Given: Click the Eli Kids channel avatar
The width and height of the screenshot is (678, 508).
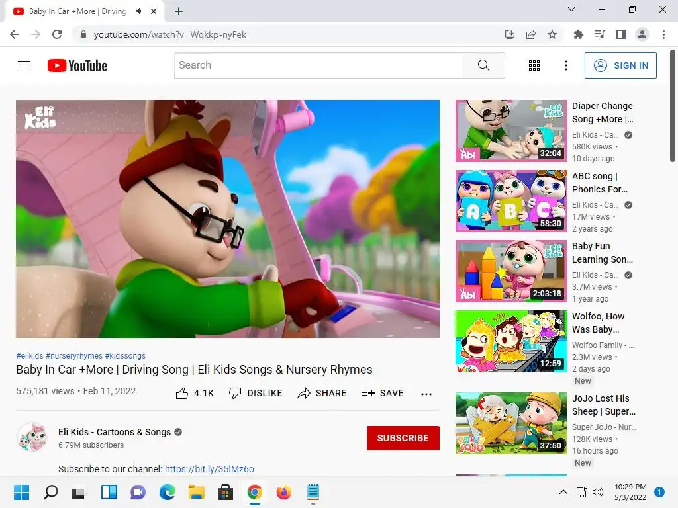Looking at the screenshot, I should (33, 437).
